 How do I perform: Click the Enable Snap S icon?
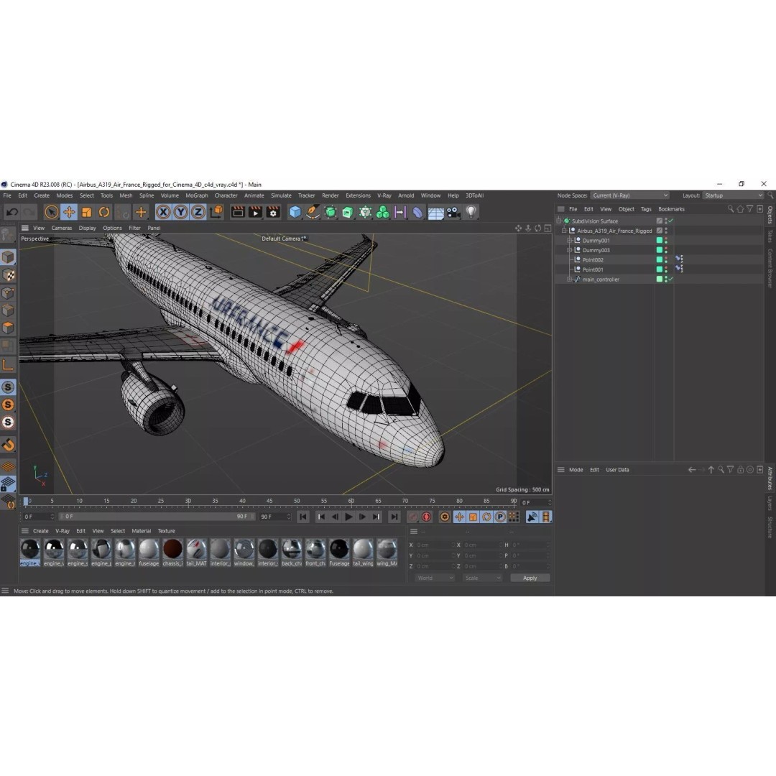coord(8,387)
